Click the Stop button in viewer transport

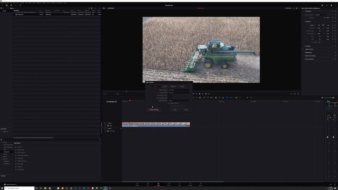click(x=200, y=94)
